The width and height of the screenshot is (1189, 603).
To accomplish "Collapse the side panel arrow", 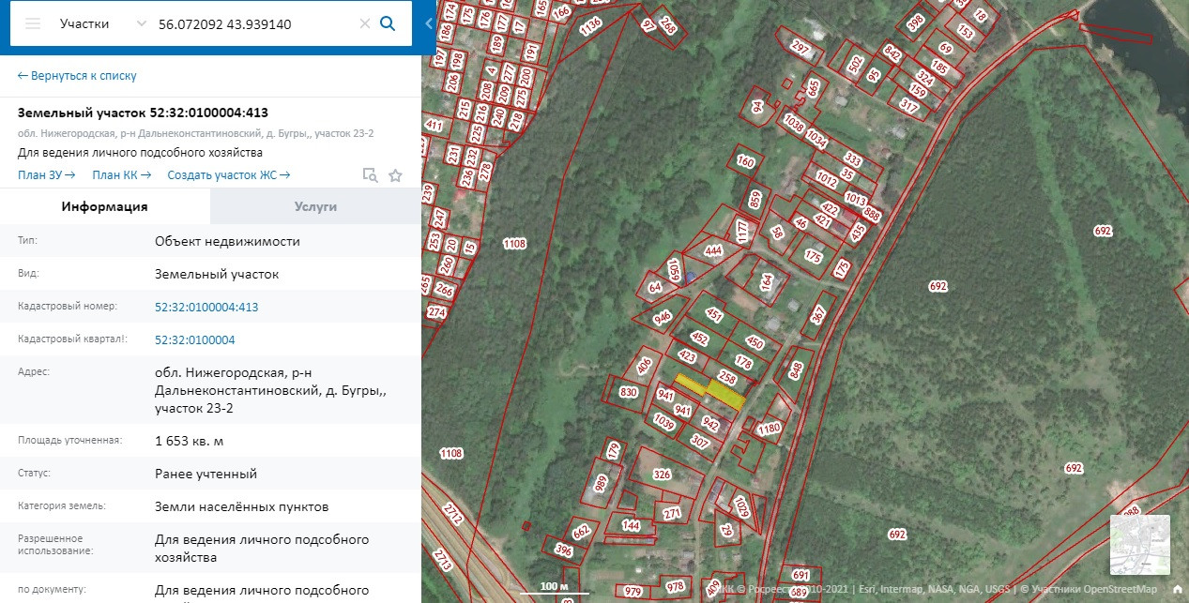I will click(x=429, y=23).
